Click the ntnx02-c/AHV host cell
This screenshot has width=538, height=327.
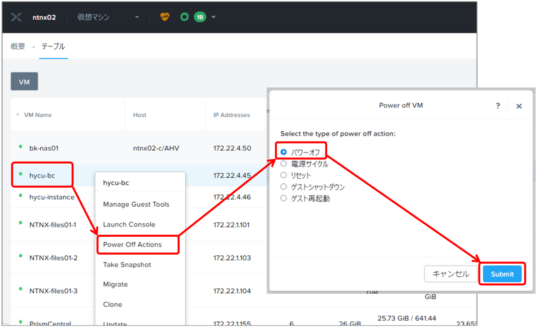pyautogui.click(x=156, y=148)
